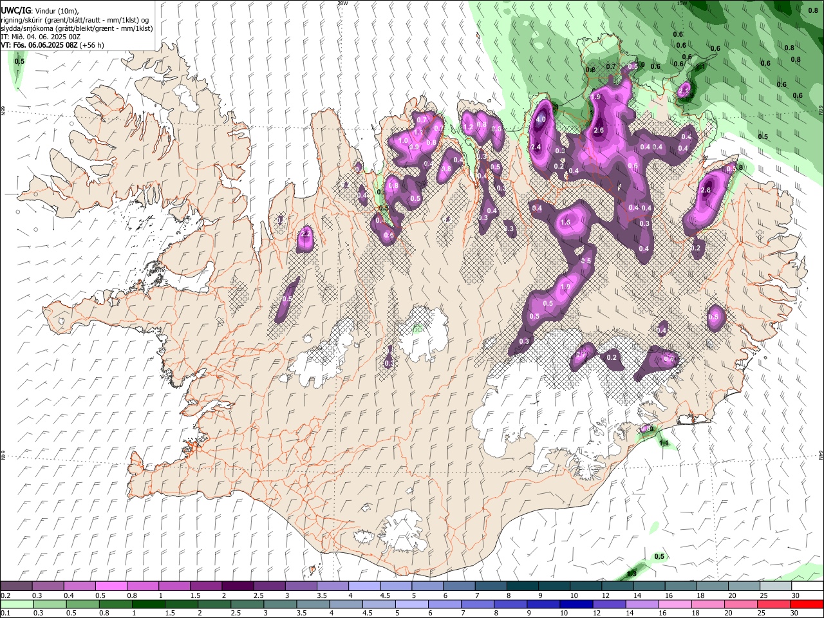Select the snow legend swatch for 6–7

click(458, 586)
